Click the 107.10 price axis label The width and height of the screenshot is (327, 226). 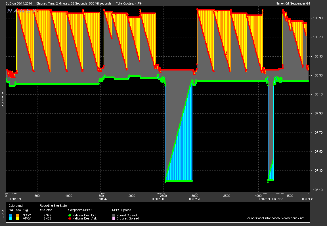318,190
